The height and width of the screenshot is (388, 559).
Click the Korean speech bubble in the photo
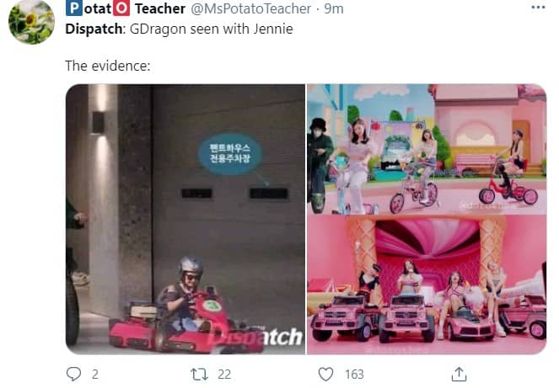pos(230,154)
